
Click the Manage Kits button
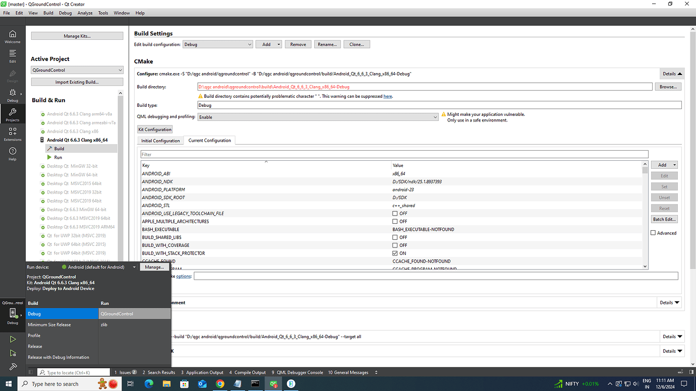click(x=77, y=35)
